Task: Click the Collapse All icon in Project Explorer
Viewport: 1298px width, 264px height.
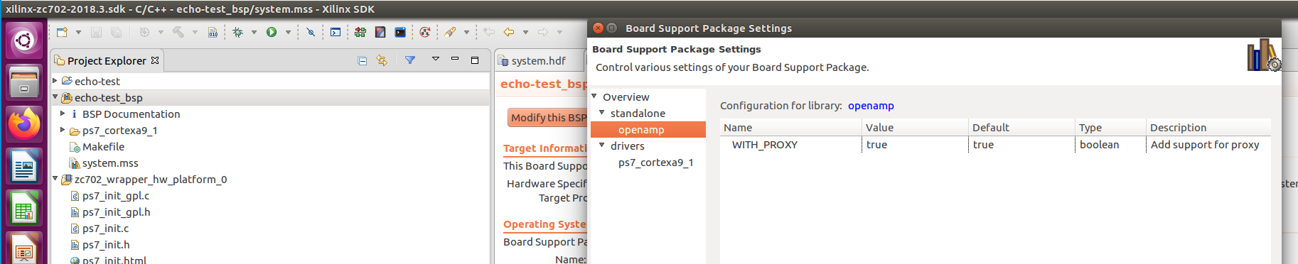Action: point(363,60)
